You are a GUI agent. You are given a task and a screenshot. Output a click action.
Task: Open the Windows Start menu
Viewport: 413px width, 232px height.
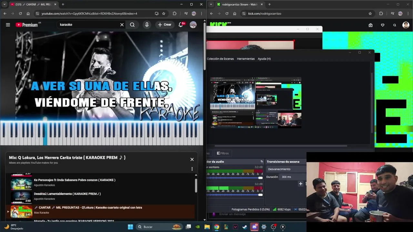(130, 227)
